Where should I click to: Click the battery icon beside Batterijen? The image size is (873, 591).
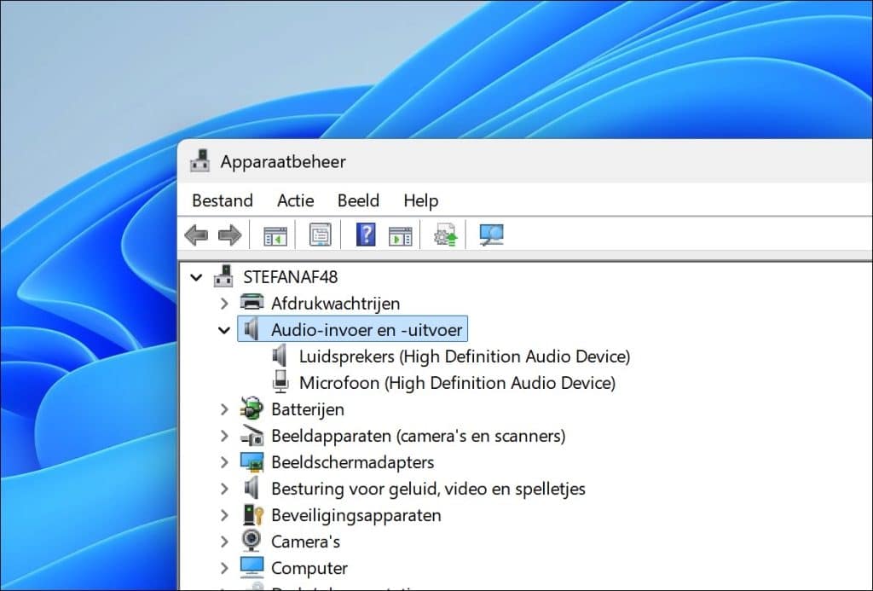[x=252, y=408]
